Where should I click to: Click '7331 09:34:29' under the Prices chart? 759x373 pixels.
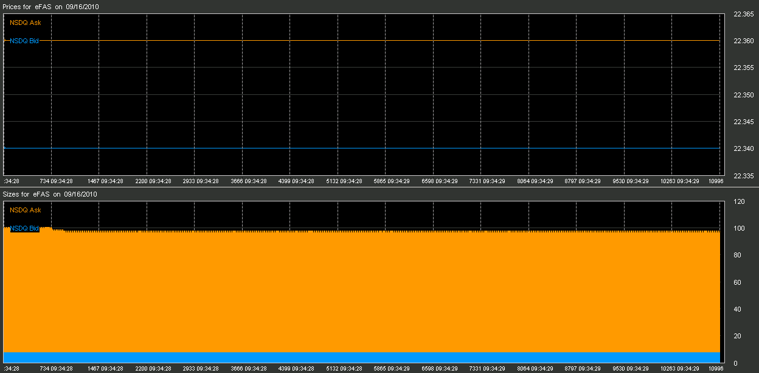coord(487,181)
